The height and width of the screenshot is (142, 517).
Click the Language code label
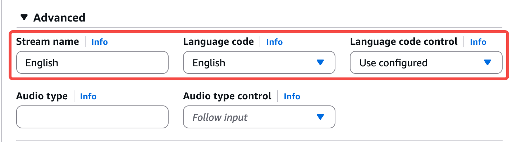(x=219, y=42)
